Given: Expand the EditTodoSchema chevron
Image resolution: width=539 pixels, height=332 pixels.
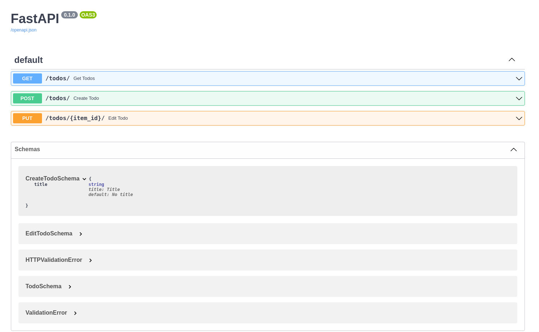Looking at the screenshot, I should pos(81,234).
